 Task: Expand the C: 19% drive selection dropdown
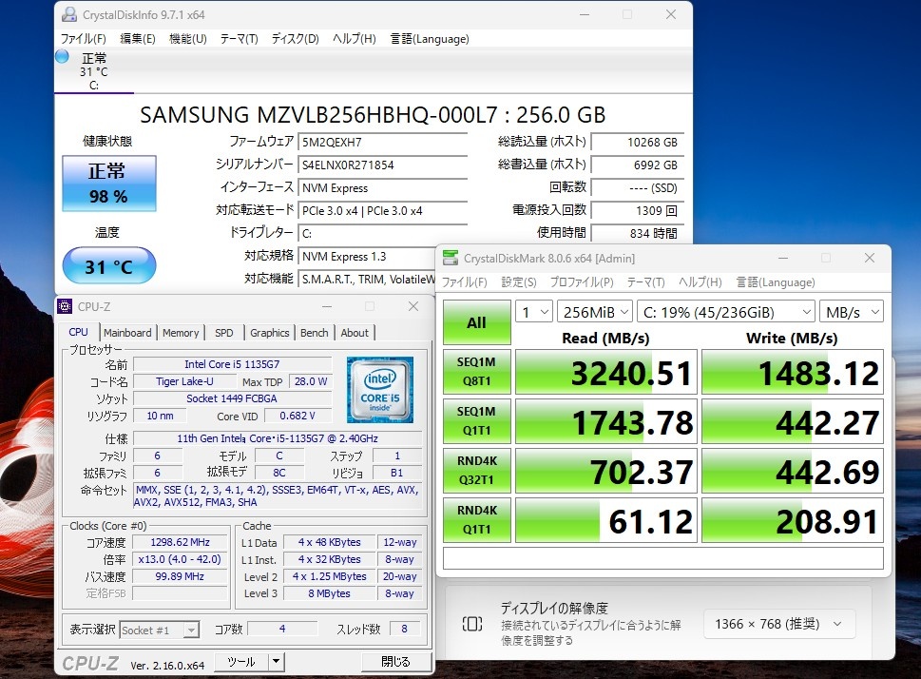tap(726, 312)
